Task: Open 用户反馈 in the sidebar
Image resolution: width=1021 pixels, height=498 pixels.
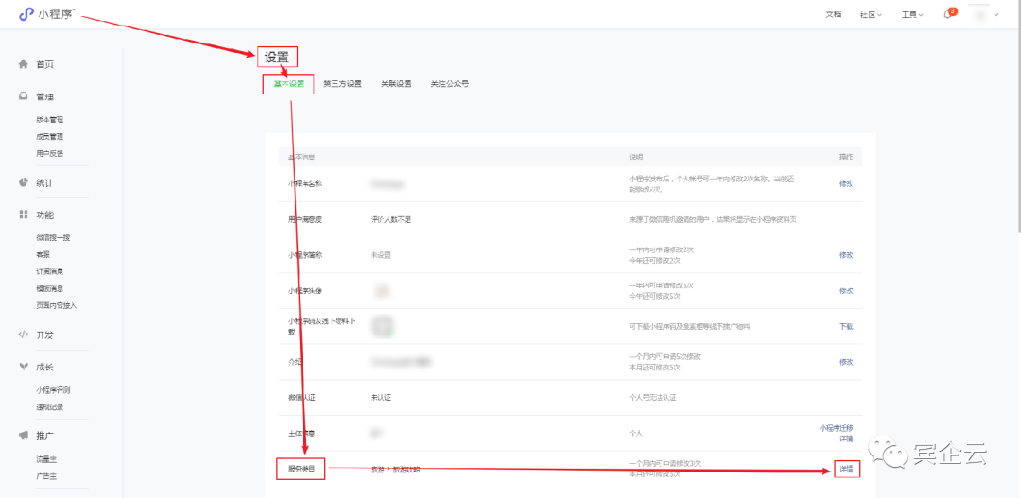Action: [49, 154]
